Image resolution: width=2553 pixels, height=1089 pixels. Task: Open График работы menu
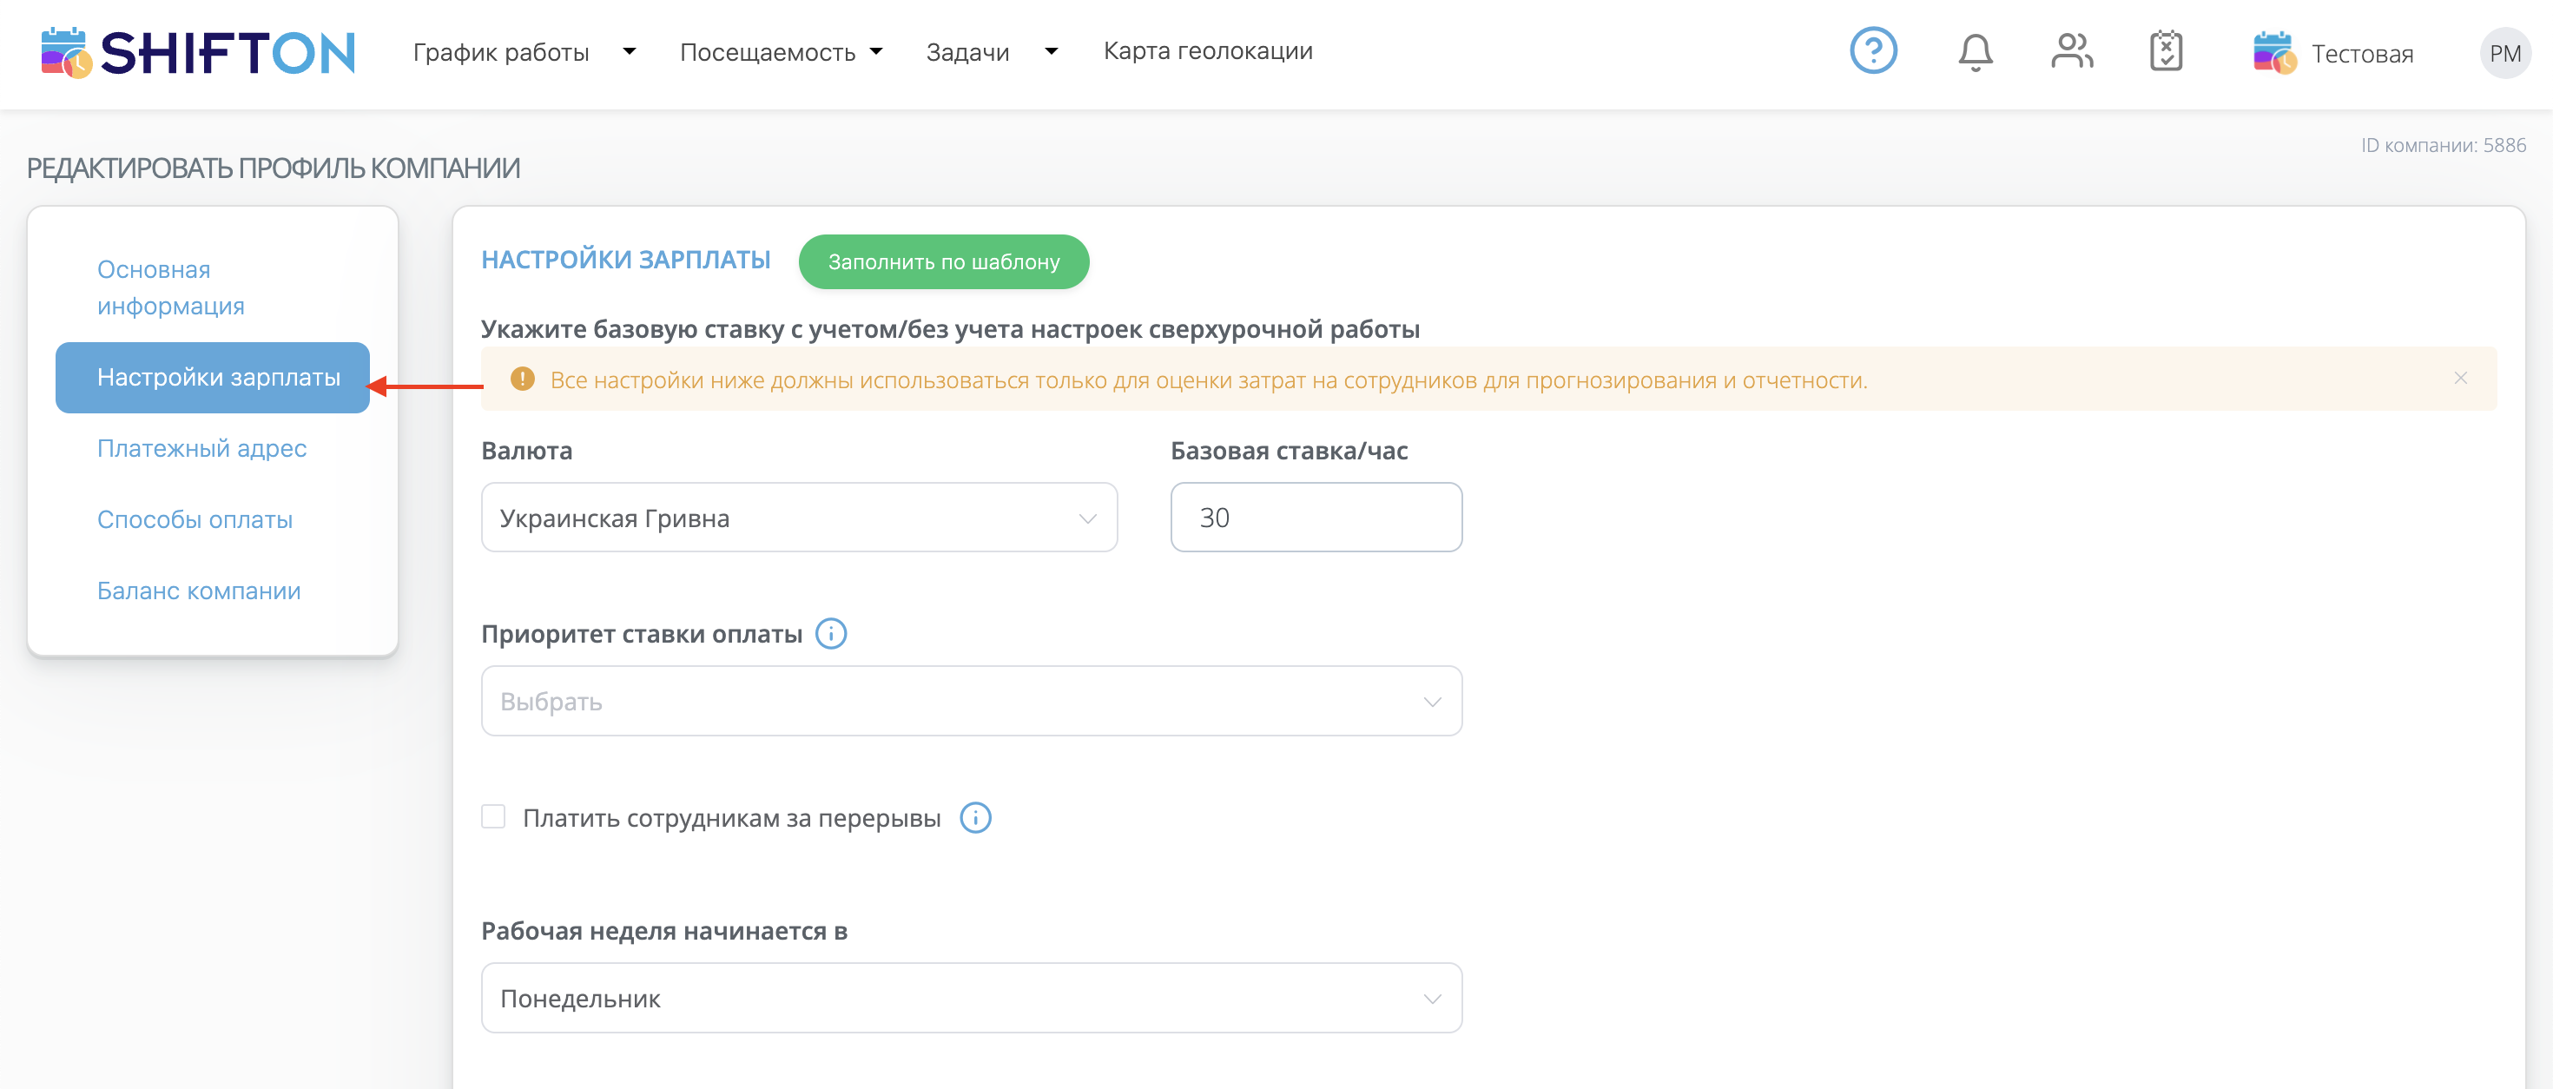[500, 52]
